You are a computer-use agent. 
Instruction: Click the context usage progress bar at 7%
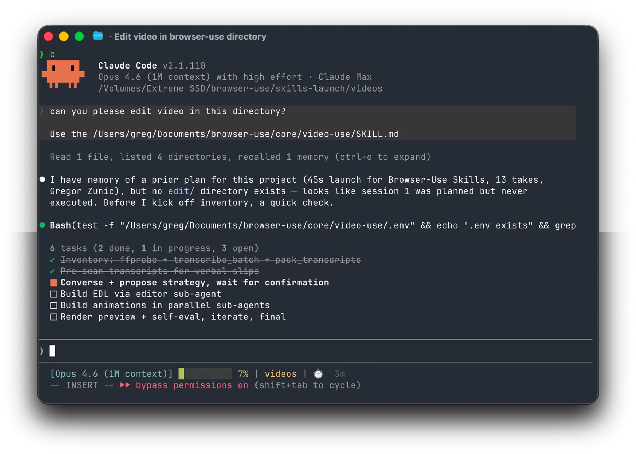[205, 374]
